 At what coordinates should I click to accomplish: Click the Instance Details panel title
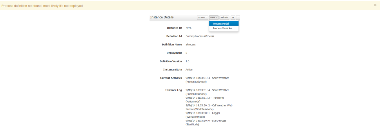(x=162, y=17)
